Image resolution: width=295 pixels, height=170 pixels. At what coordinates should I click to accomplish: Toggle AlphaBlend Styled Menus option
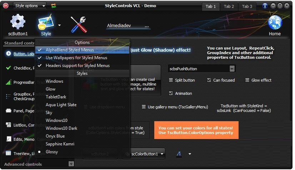point(82,50)
